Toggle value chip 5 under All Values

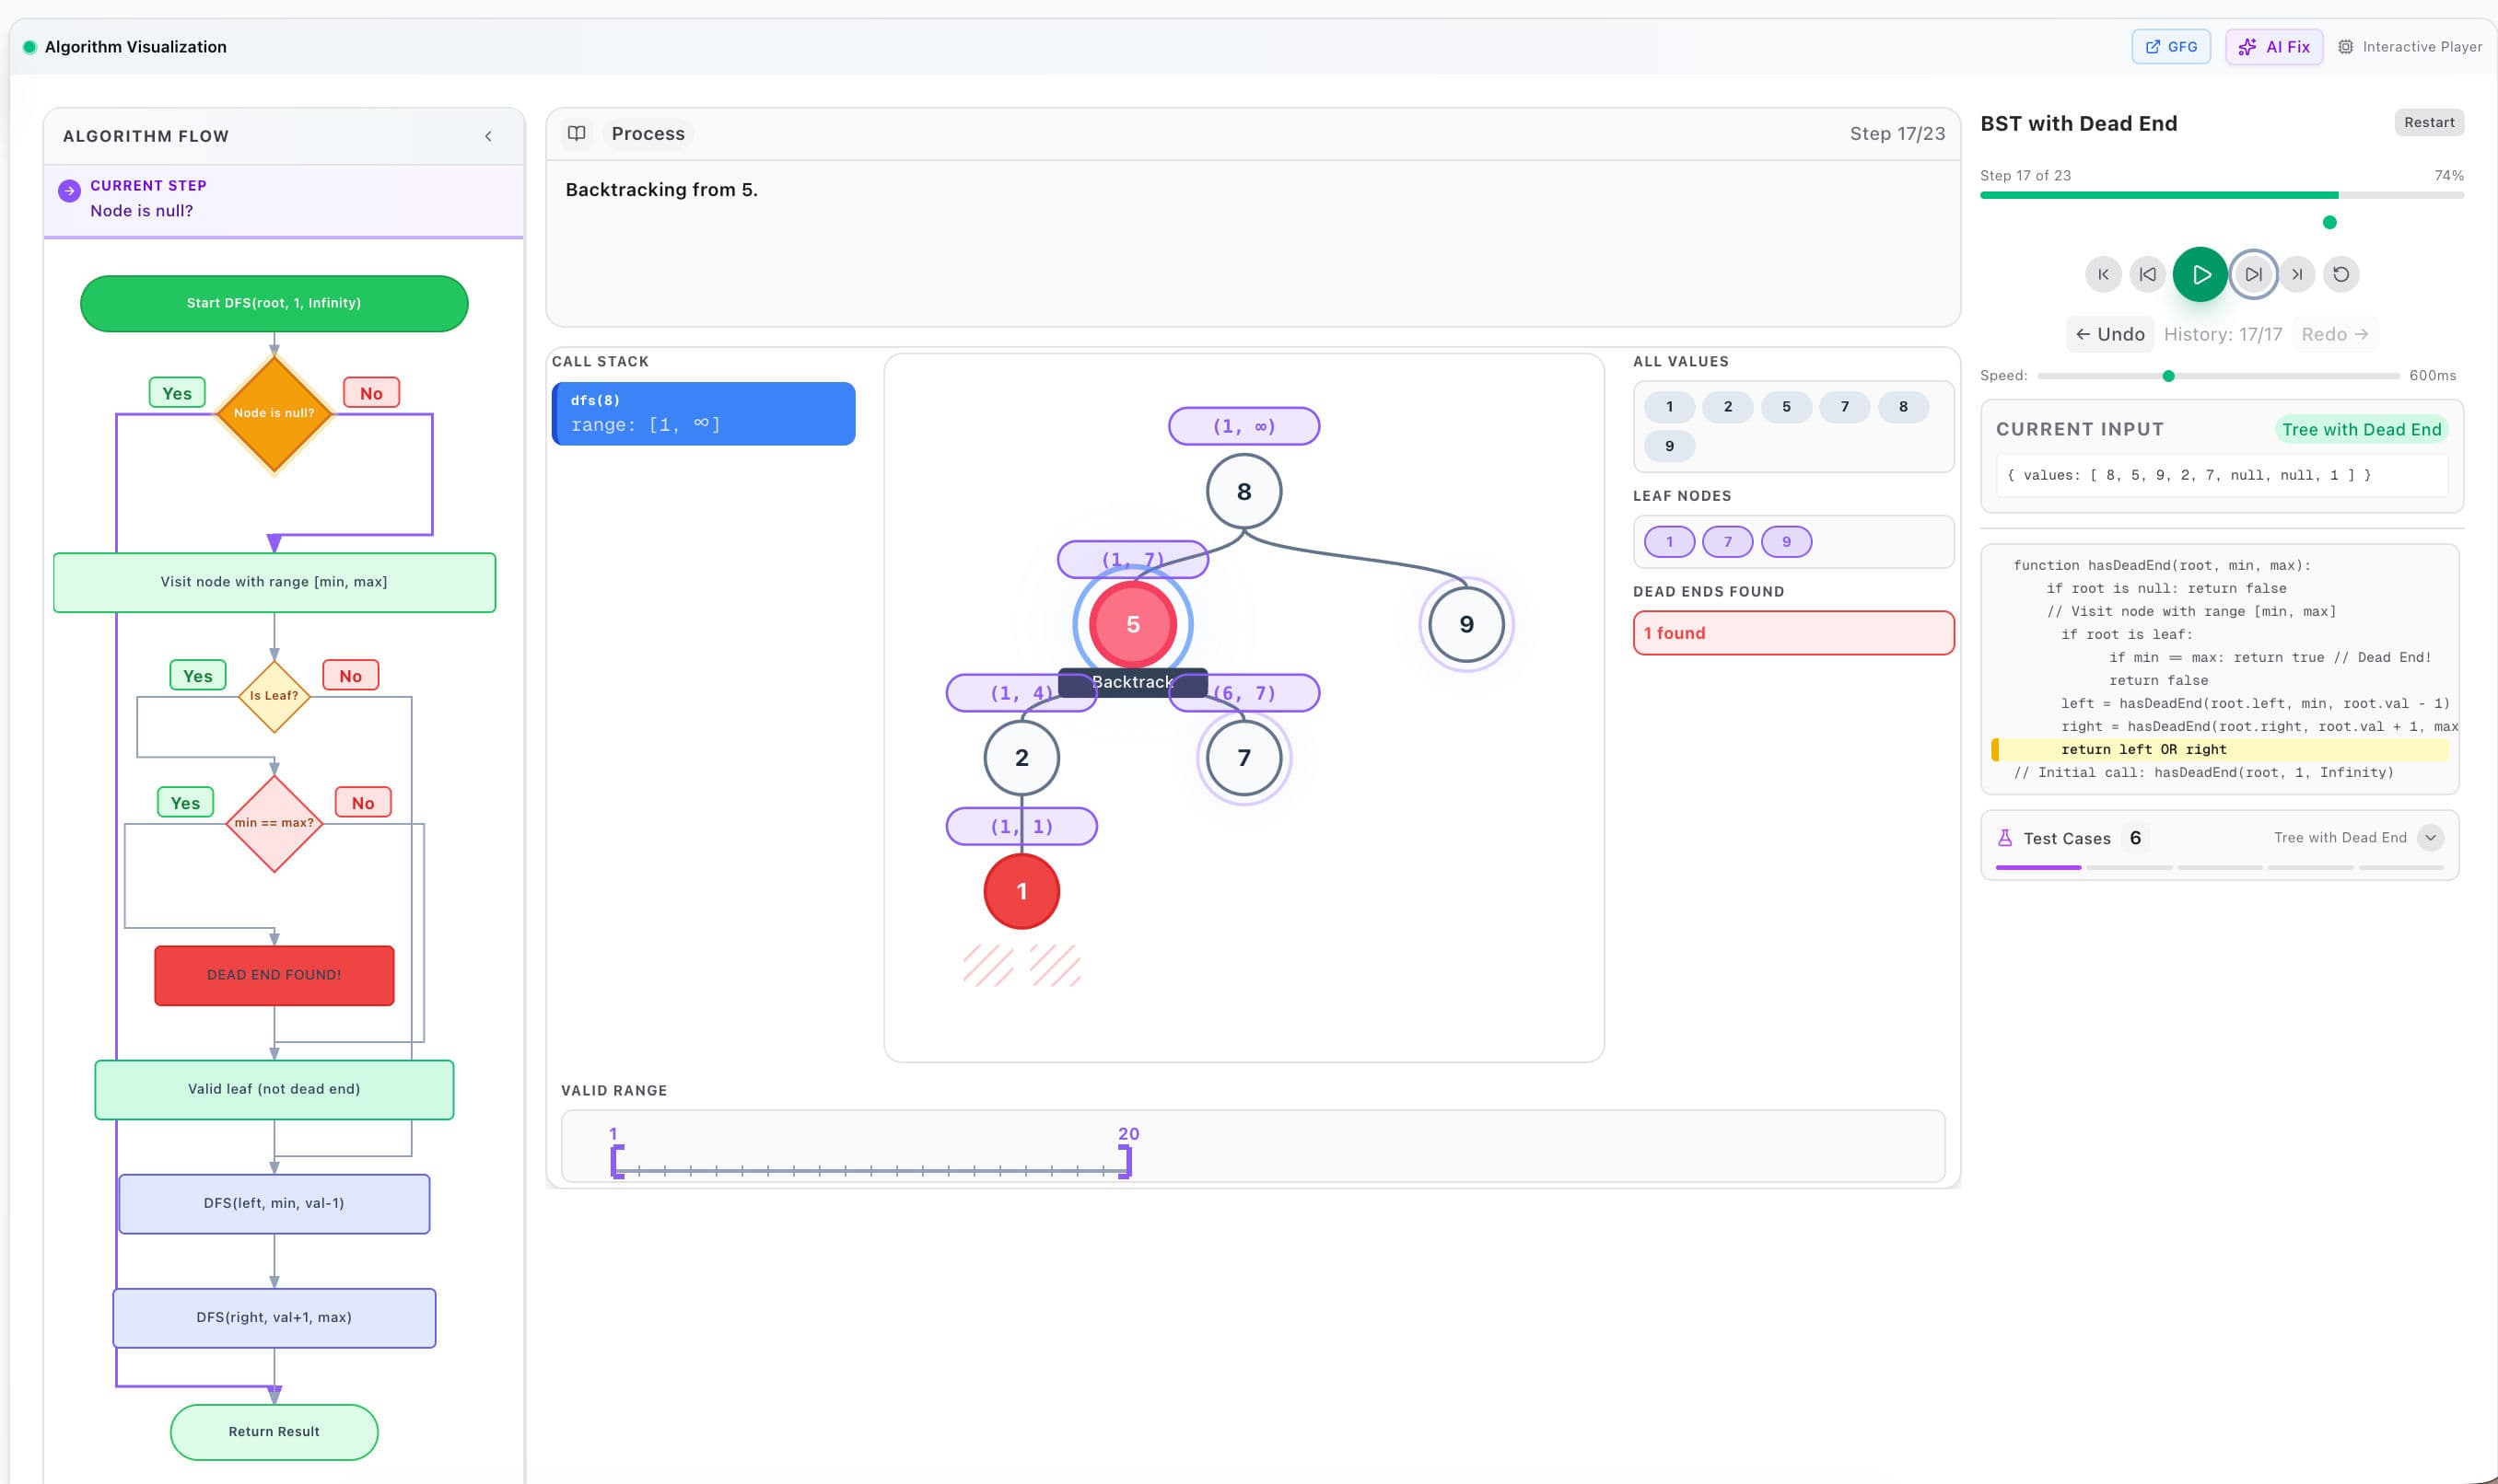(1787, 407)
